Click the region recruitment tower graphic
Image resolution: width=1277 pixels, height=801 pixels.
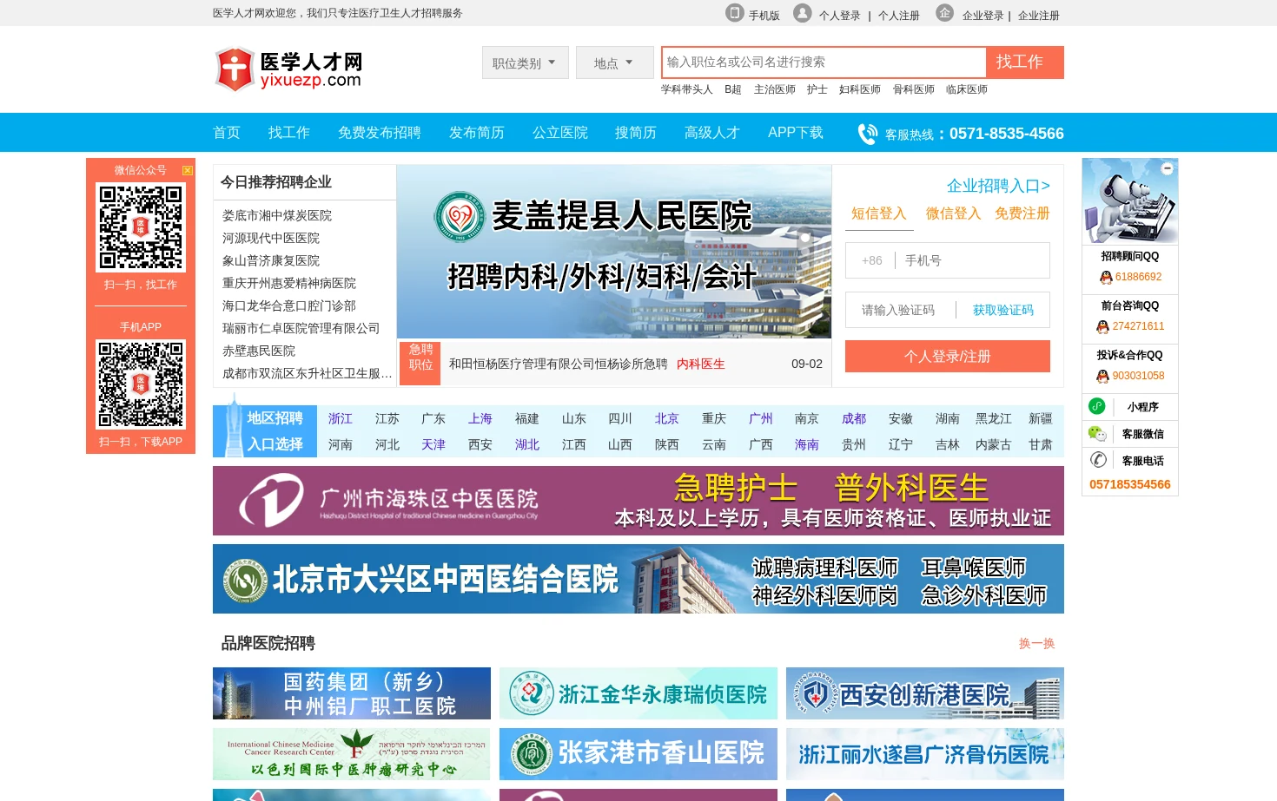233,424
